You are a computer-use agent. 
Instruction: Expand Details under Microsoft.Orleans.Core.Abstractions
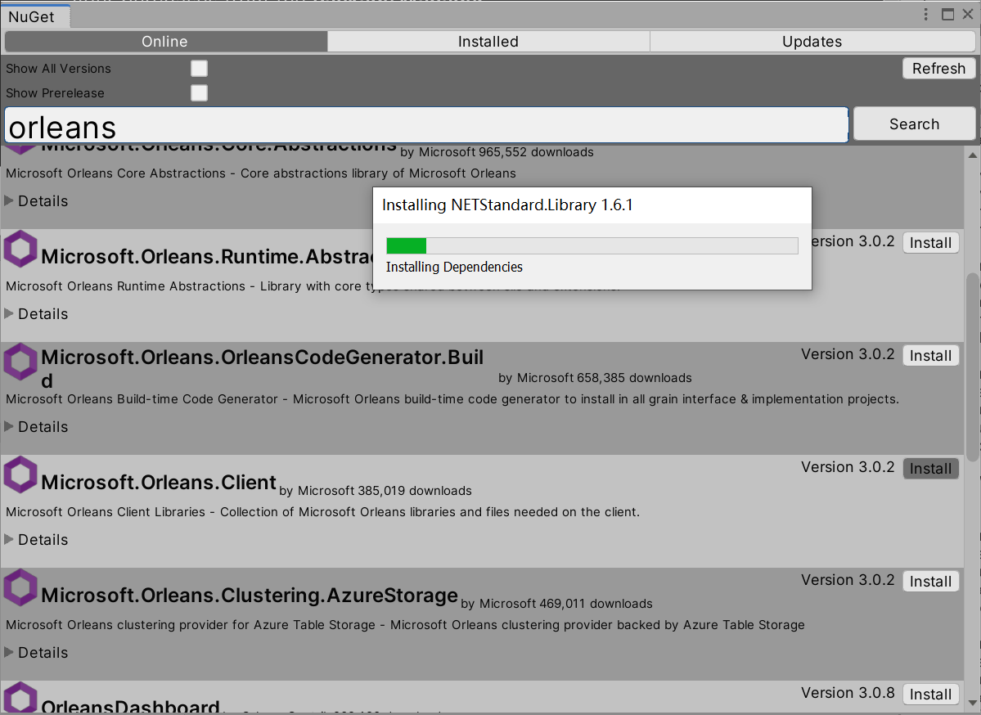point(36,200)
